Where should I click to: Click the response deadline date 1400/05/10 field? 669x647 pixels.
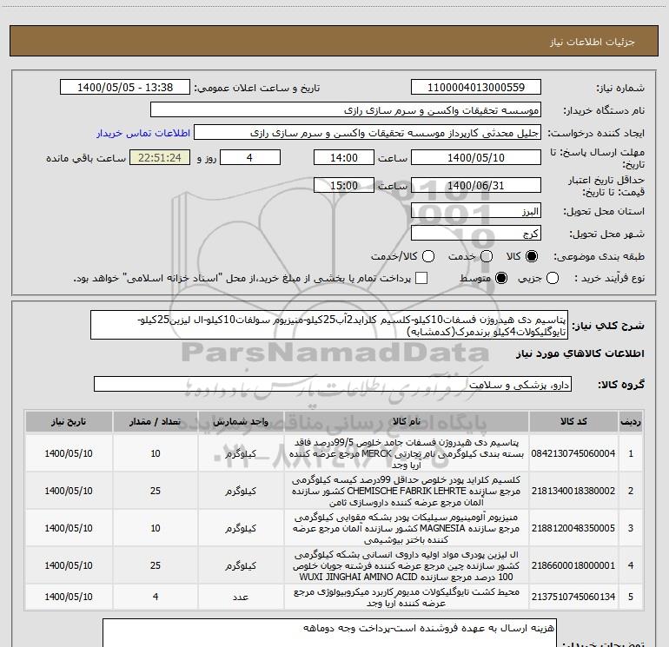(x=476, y=157)
